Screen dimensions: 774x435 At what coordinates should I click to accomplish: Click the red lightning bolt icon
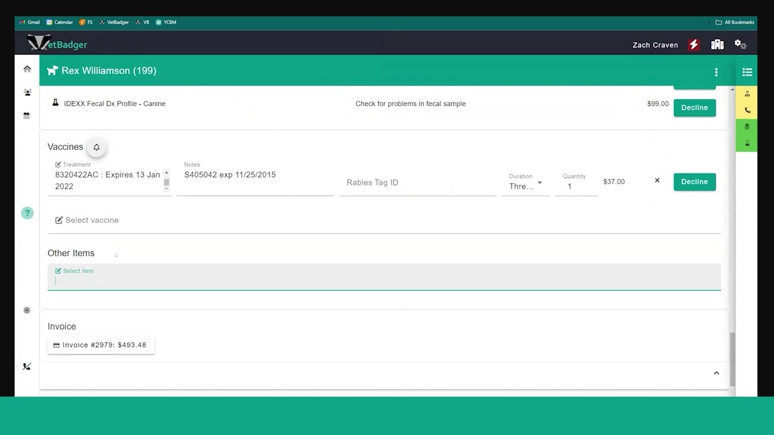pyautogui.click(x=694, y=45)
